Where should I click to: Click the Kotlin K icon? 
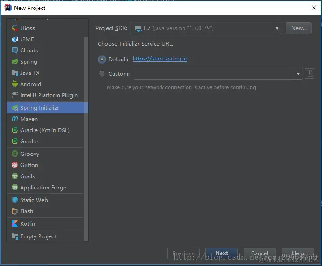15,223
